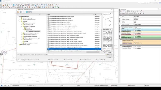This screenshot has height=90, width=161.
Task: Pin the Описание description panel
Action: (x=110, y=29)
